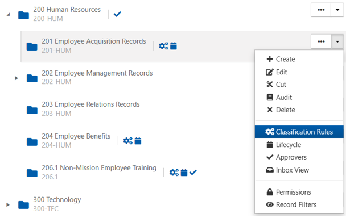Click calendar icon on 206.1 Non-Mission Employee Training
Image resolution: width=346 pixels, height=218 pixels.
tap(184, 173)
